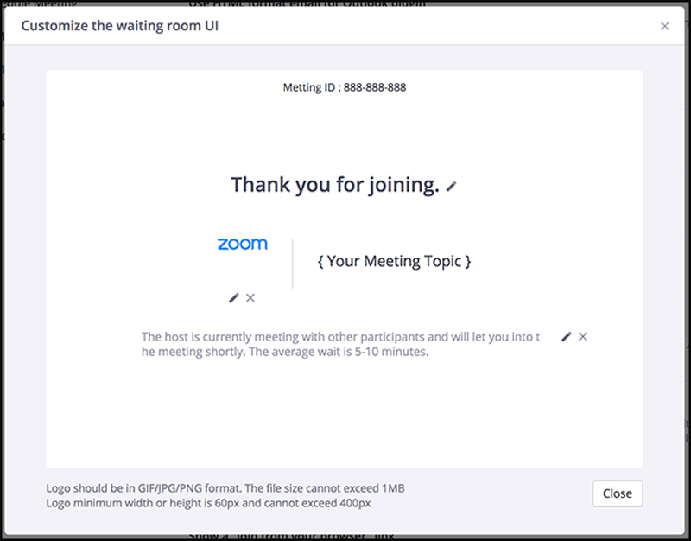Click the Close button
Viewport: 691px width, 541px height.
coord(617,493)
